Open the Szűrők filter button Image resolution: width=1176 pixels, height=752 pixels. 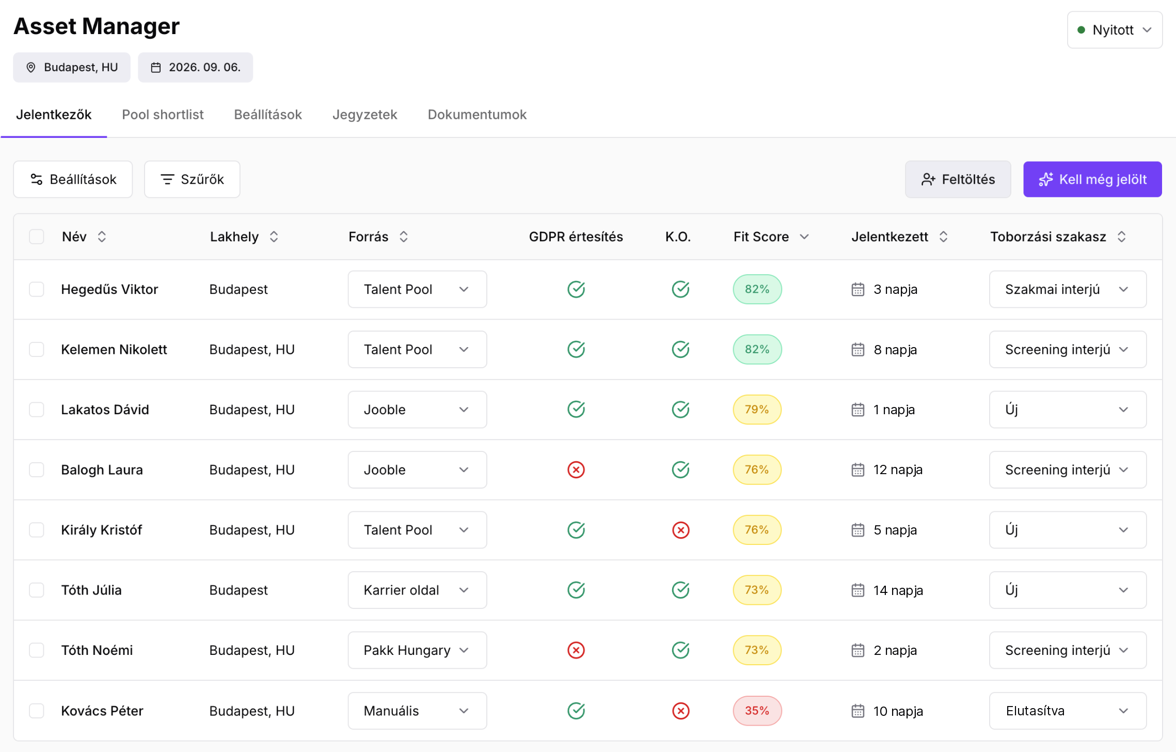click(192, 179)
